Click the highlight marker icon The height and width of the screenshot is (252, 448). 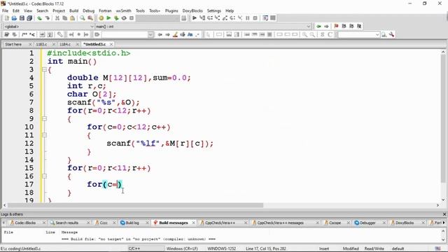(x=175, y=34)
